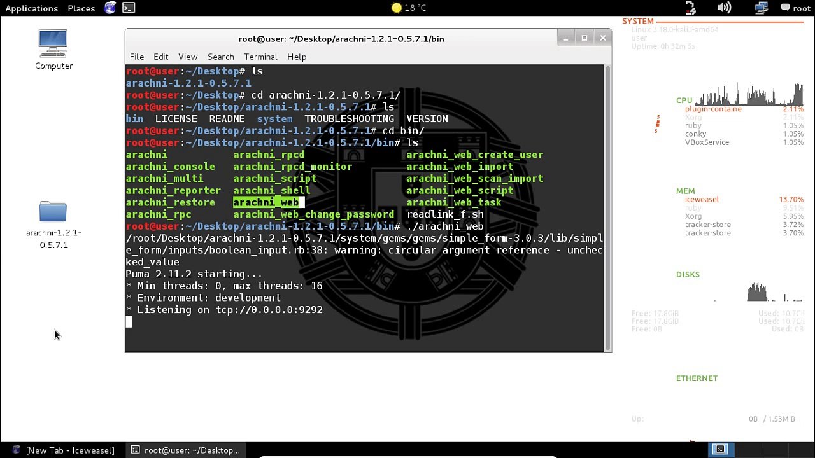Image resolution: width=815 pixels, height=458 pixels.
Task: Click arachni_rpcd_monitor in the listing
Action: 293,167
